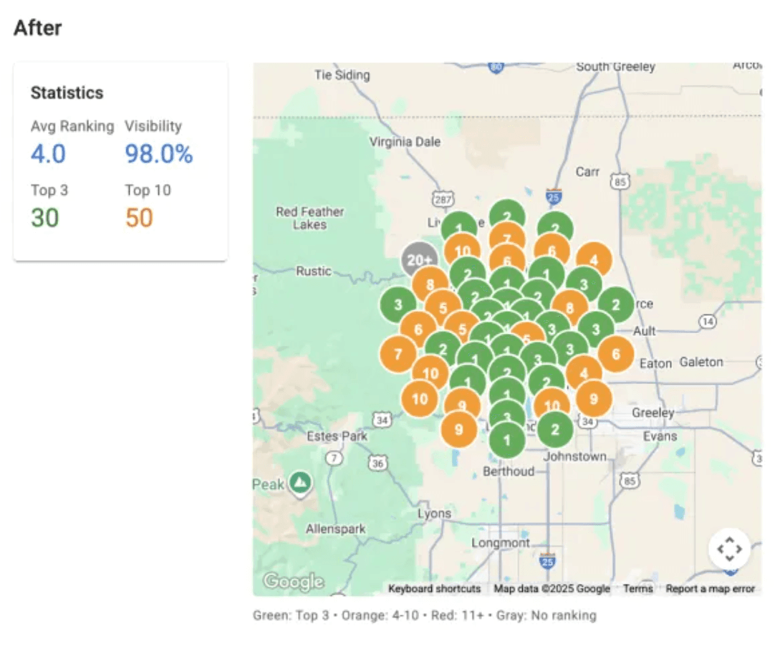Select the orange 6 marker beside Eaton
Screen dimensions: 775x649
pyautogui.click(x=615, y=354)
